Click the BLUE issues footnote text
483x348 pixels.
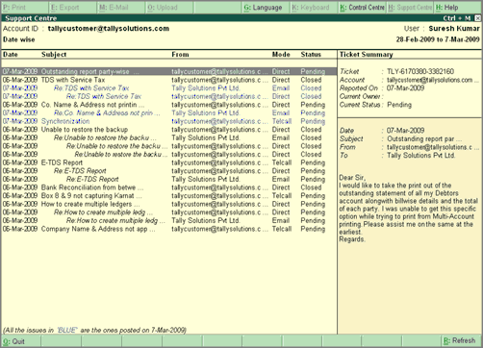(x=94, y=330)
